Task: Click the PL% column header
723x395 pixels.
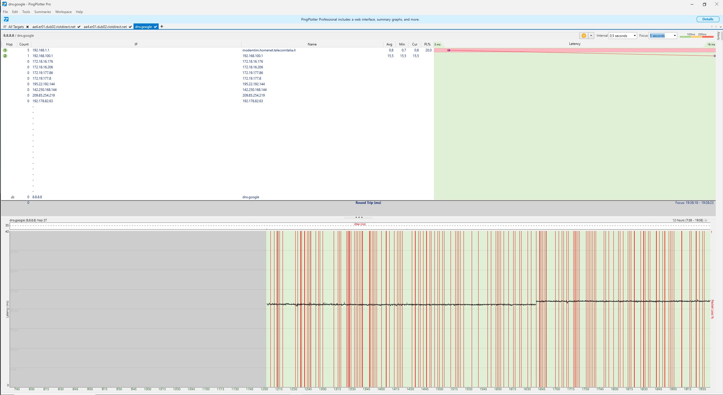Action: tap(427, 44)
